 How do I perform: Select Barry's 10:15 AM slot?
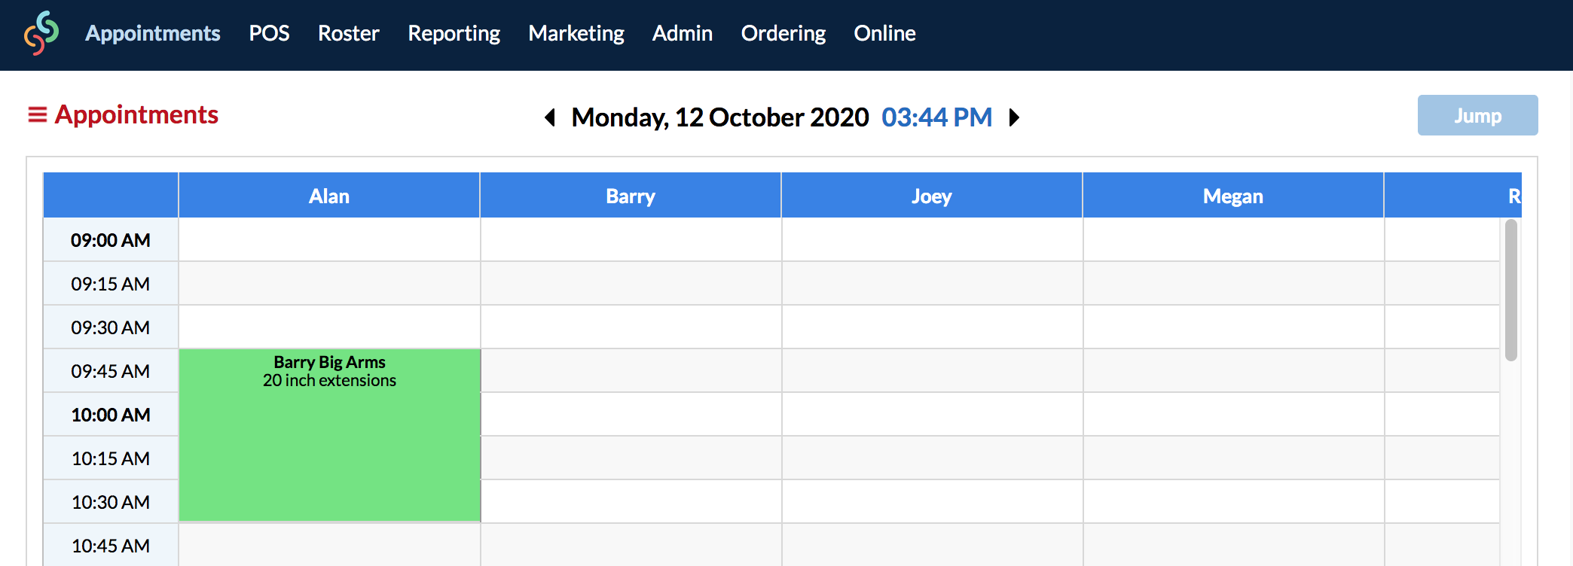631,458
